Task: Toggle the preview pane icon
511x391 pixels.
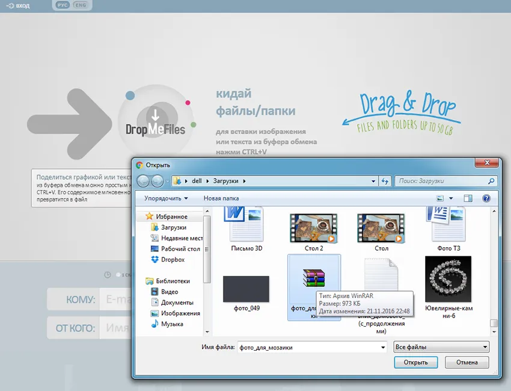Action: 468,199
